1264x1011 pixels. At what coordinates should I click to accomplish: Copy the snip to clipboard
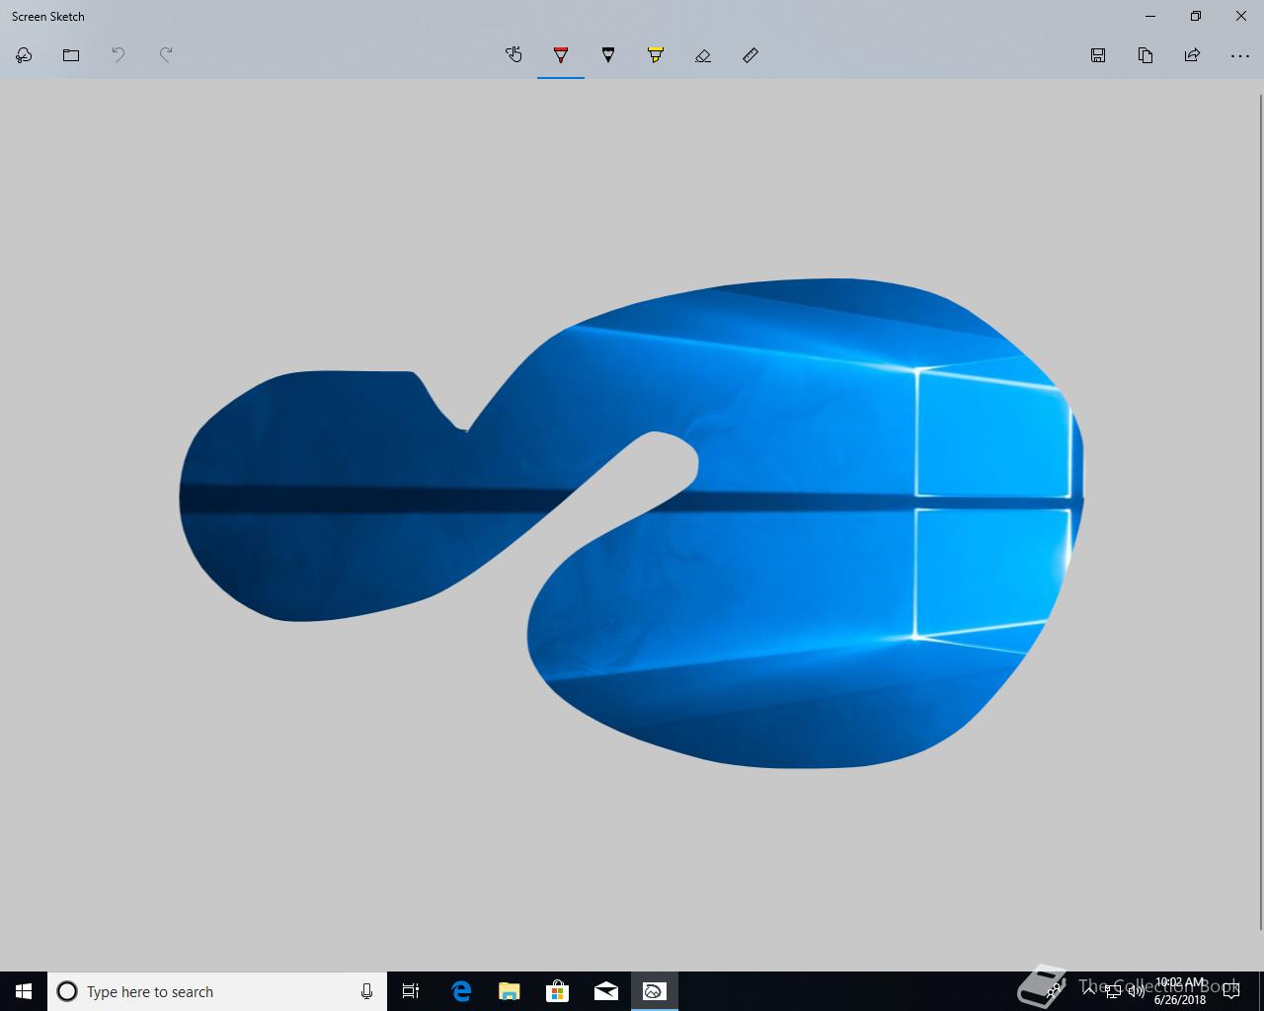tap(1145, 55)
